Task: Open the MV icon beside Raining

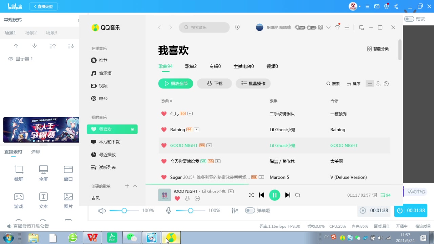Action: pos(197,129)
